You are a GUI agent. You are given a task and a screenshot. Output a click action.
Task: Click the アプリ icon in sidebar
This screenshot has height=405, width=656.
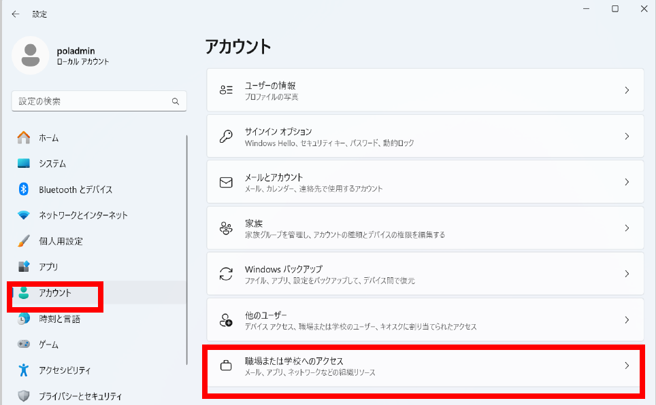24,266
